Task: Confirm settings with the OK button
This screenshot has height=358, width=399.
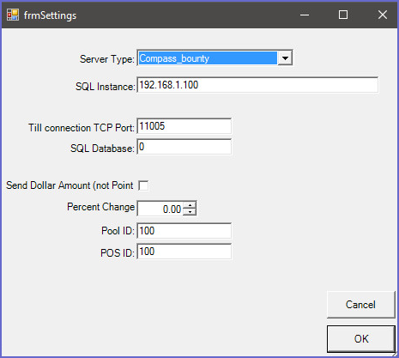Action: [x=361, y=339]
